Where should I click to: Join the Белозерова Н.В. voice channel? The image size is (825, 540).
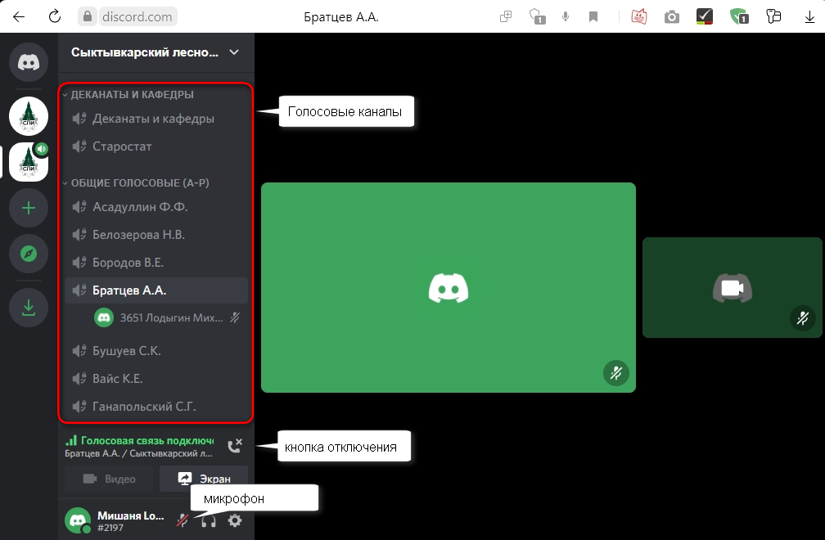[139, 235]
